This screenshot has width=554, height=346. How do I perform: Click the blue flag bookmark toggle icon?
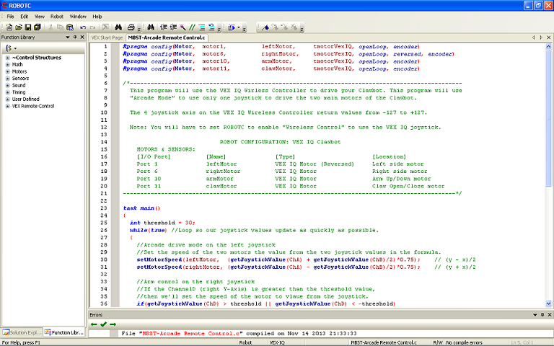coord(265,27)
